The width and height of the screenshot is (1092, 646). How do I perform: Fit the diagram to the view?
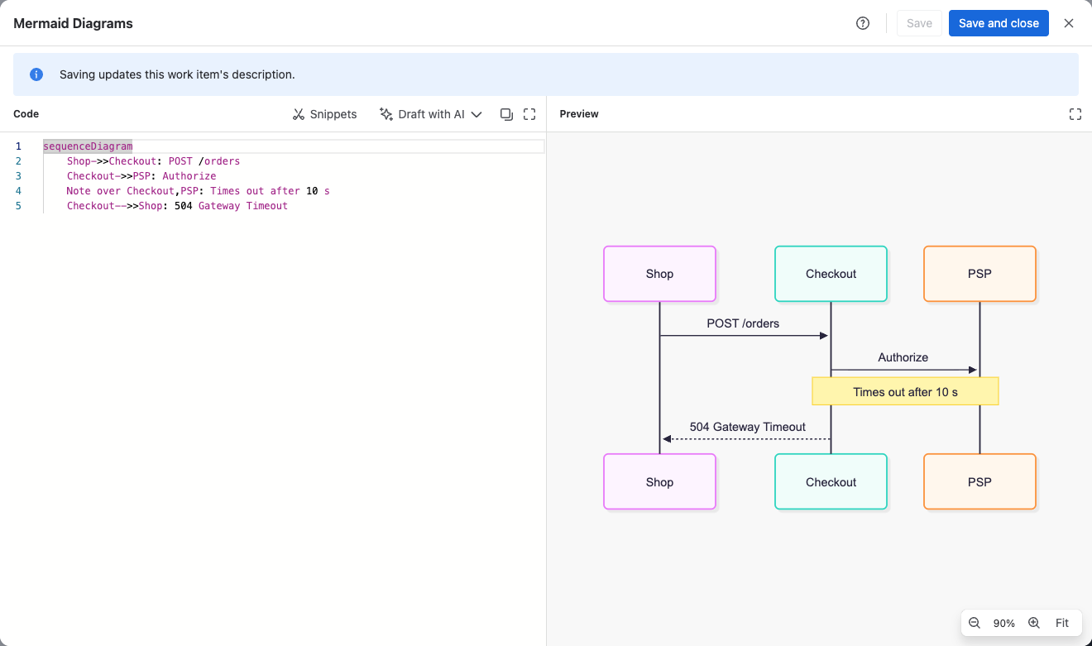(1062, 623)
